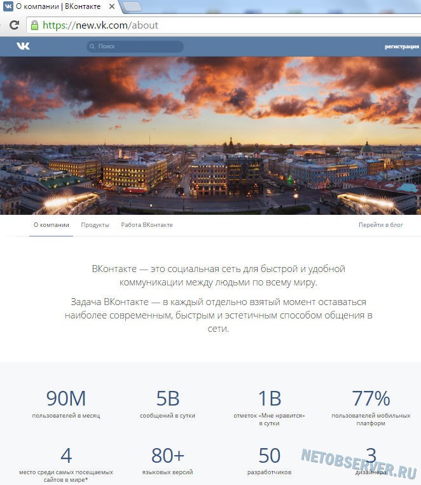
Task: Click the magnifier icon in search field
Action: coord(92,46)
